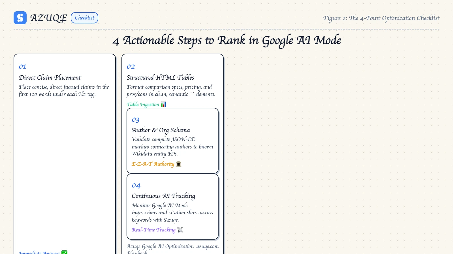The height and width of the screenshot is (254, 453).
Task: Click the step number 01
Action: click(22, 67)
